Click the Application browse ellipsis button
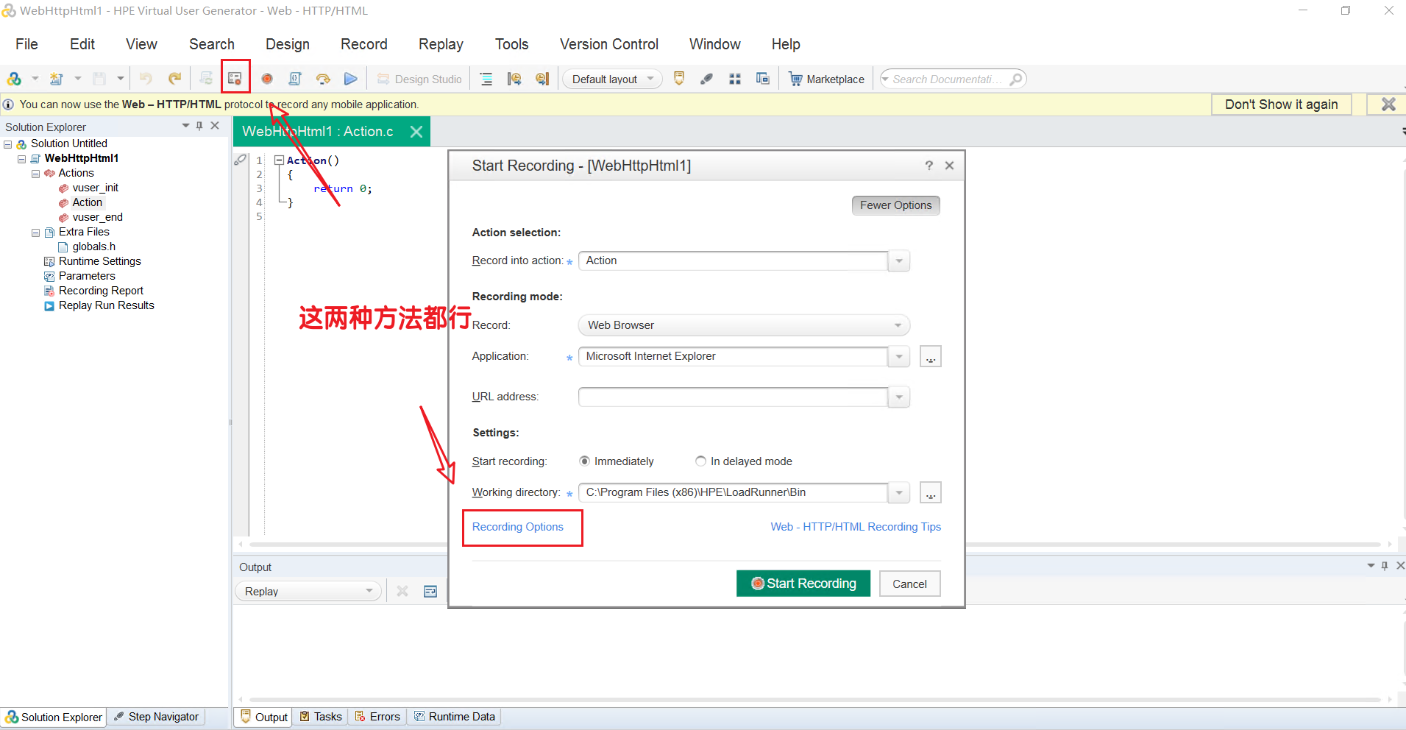This screenshot has height=730, width=1406. tap(931, 357)
